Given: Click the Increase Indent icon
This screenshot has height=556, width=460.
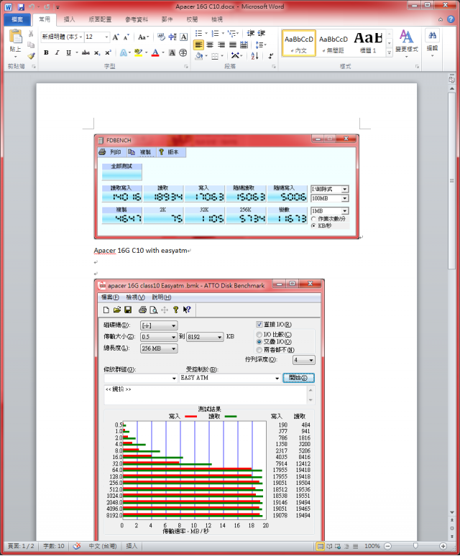Looking at the screenshot, I should [262, 33].
